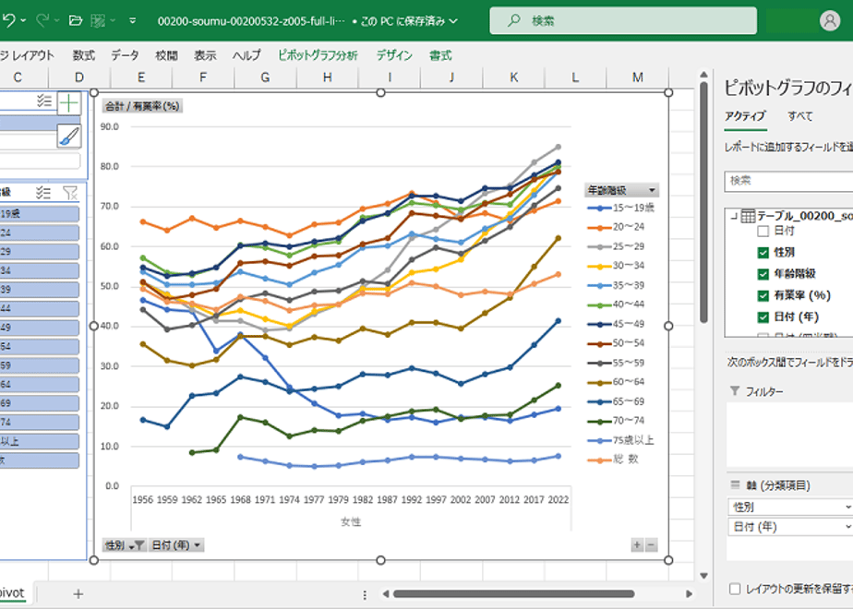This screenshot has width=853, height=609.
Task: Click the magnifier icon in the title search box
Action: (x=513, y=20)
